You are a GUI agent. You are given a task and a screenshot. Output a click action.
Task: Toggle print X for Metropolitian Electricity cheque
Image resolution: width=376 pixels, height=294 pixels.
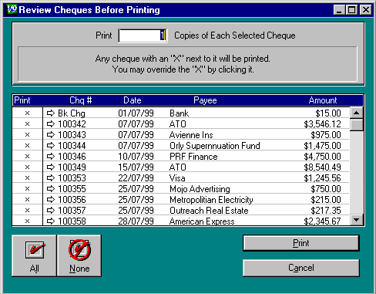pos(27,199)
